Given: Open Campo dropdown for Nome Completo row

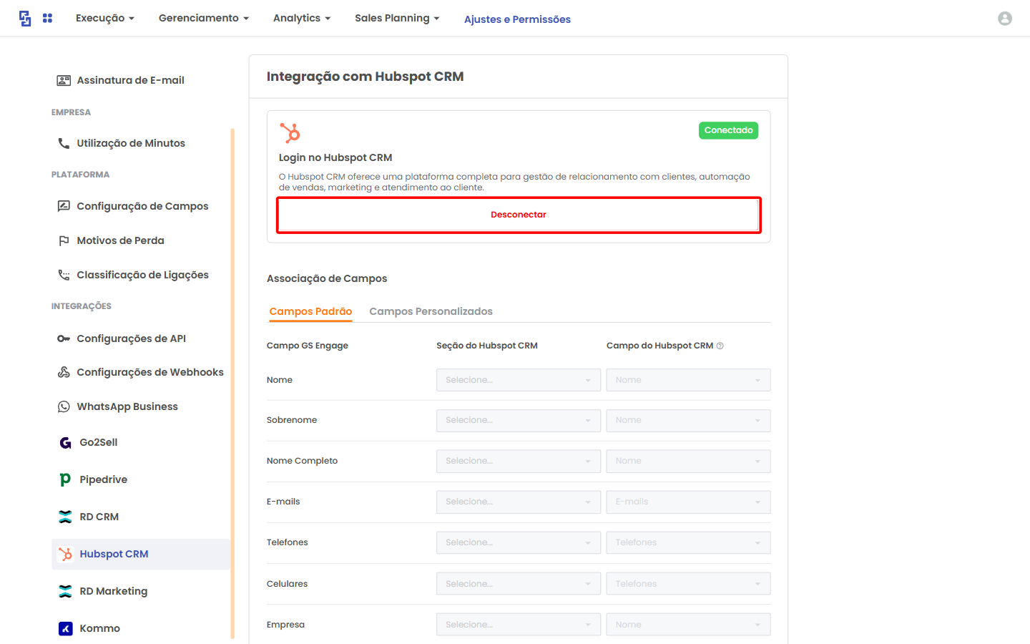Looking at the screenshot, I should point(688,461).
